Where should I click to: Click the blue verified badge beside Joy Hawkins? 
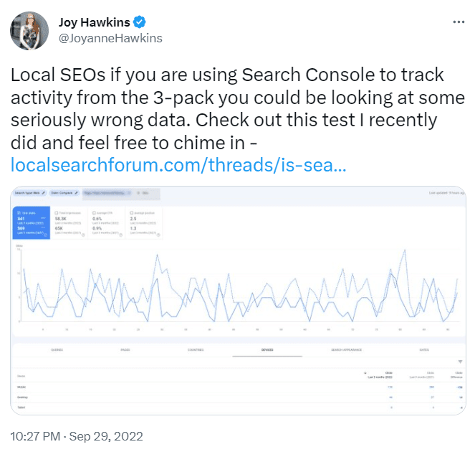click(x=140, y=22)
